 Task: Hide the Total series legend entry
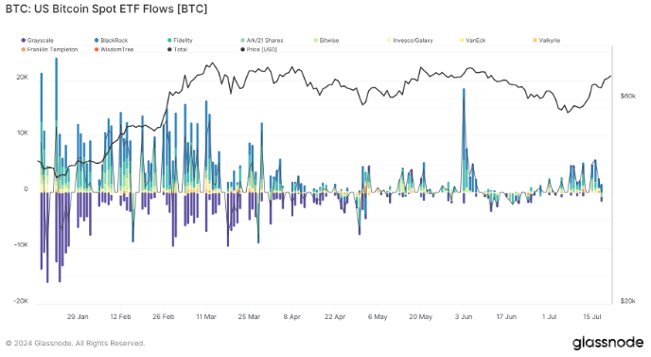coord(177,49)
